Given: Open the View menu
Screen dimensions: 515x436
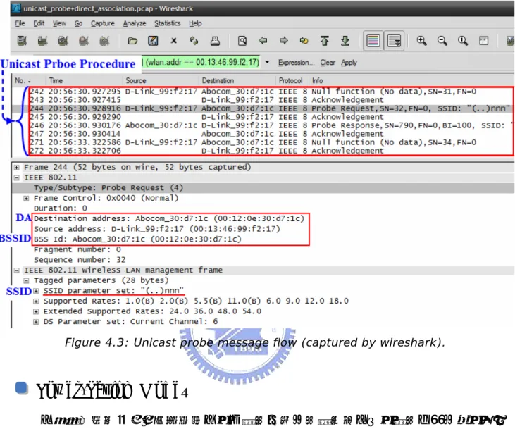Looking at the screenshot, I should coord(59,23).
